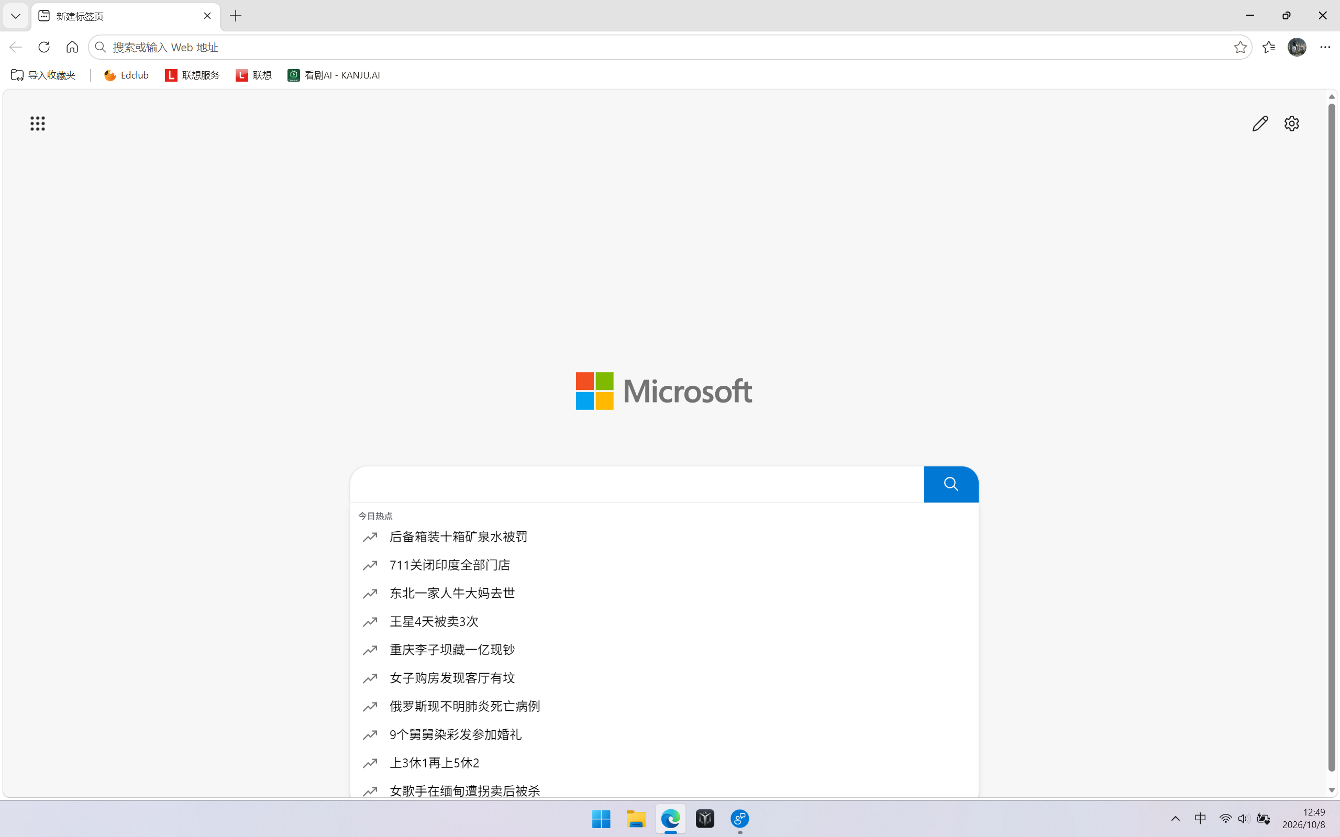Select trending item 上3休1再上5休2
This screenshot has width=1340, height=837.
[665, 763]
